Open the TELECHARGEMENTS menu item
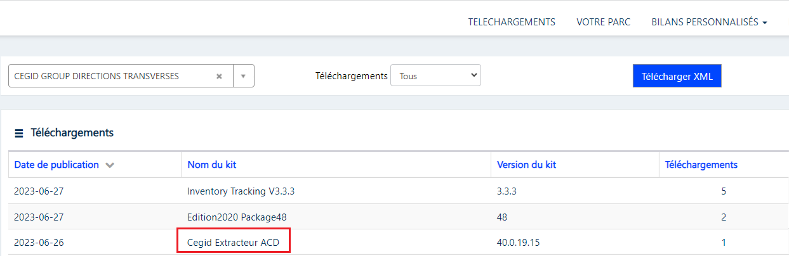This screenshot has height=256, width=789. pyautogui.click(x=512, y=22)
